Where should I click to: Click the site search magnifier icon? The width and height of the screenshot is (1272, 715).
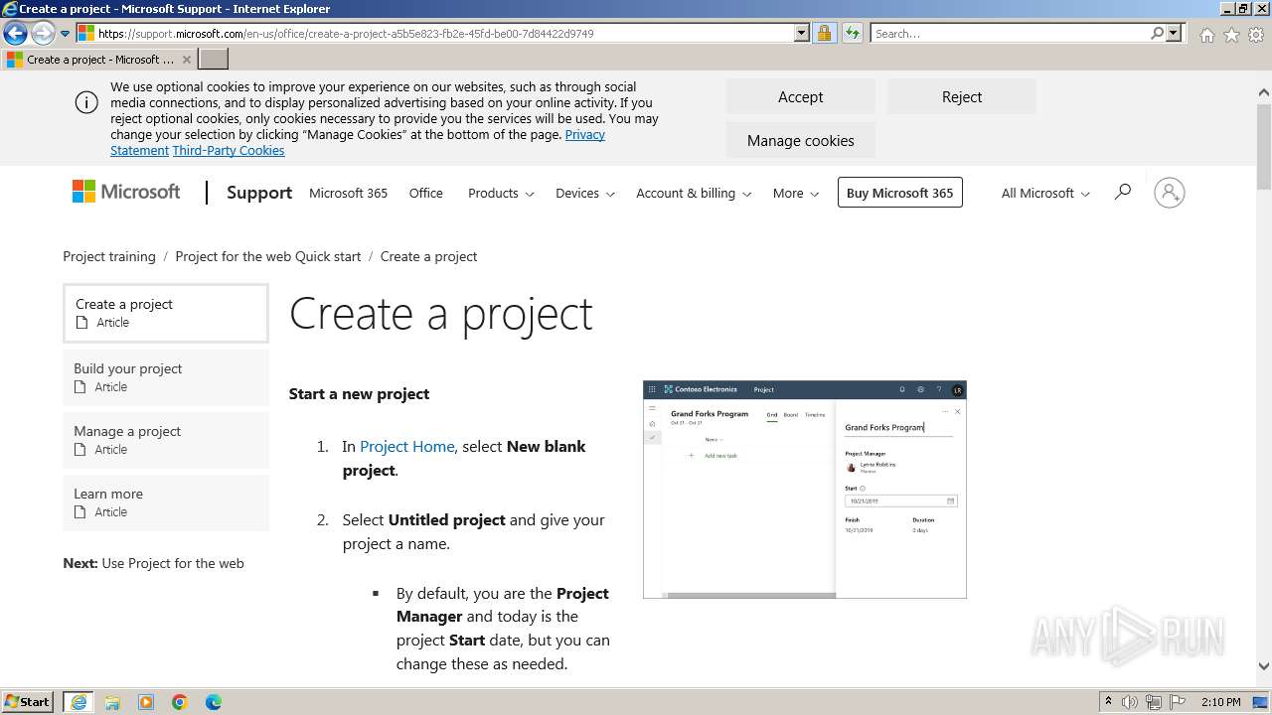(x=1122, y=192)
